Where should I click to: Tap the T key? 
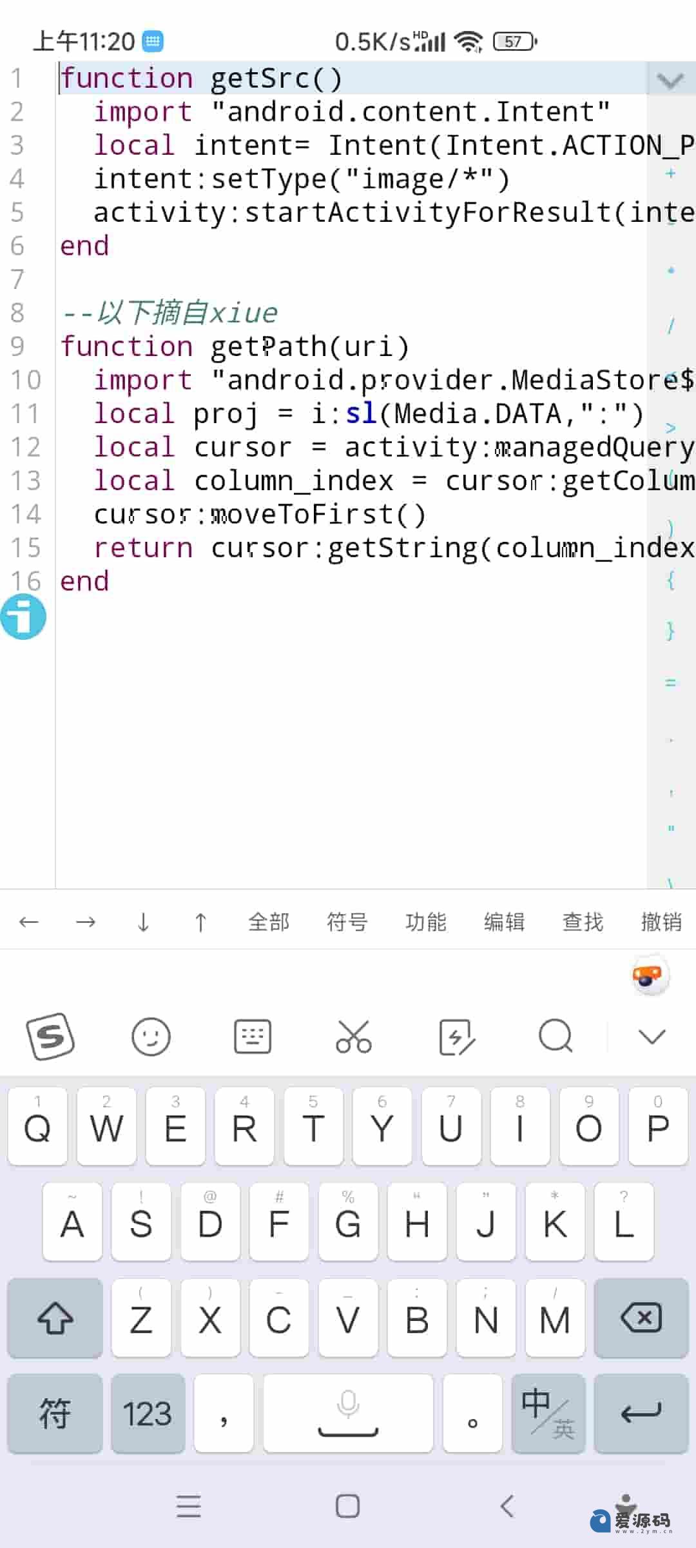(313, 1127)
